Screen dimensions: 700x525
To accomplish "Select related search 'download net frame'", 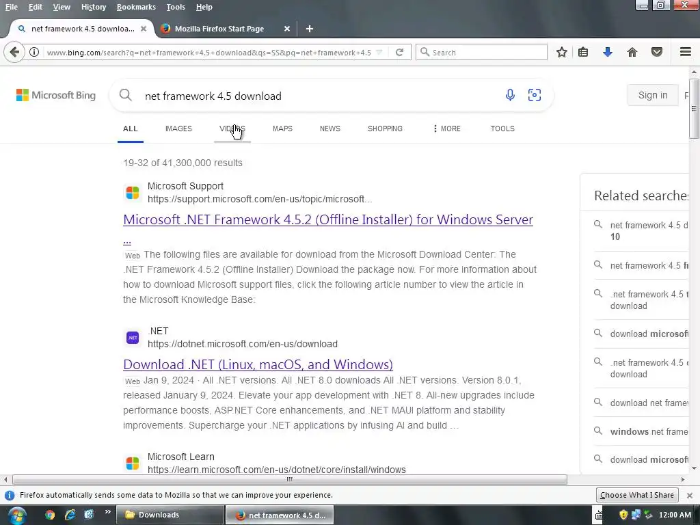I will [x=649, y=403].
